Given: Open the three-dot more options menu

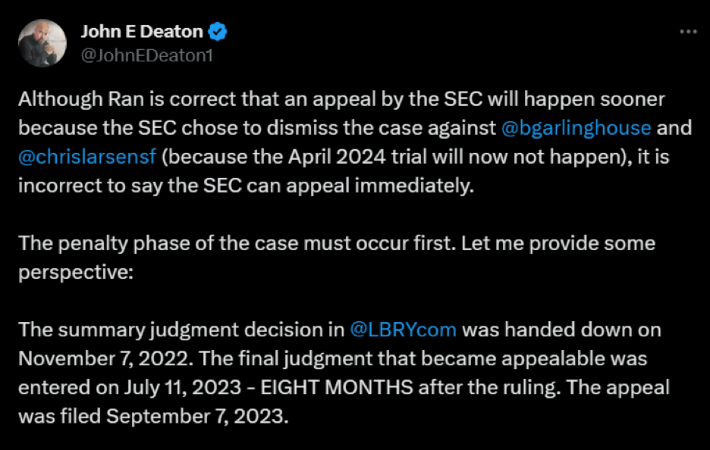Looking at the screenshot, I should coord(687,32).
